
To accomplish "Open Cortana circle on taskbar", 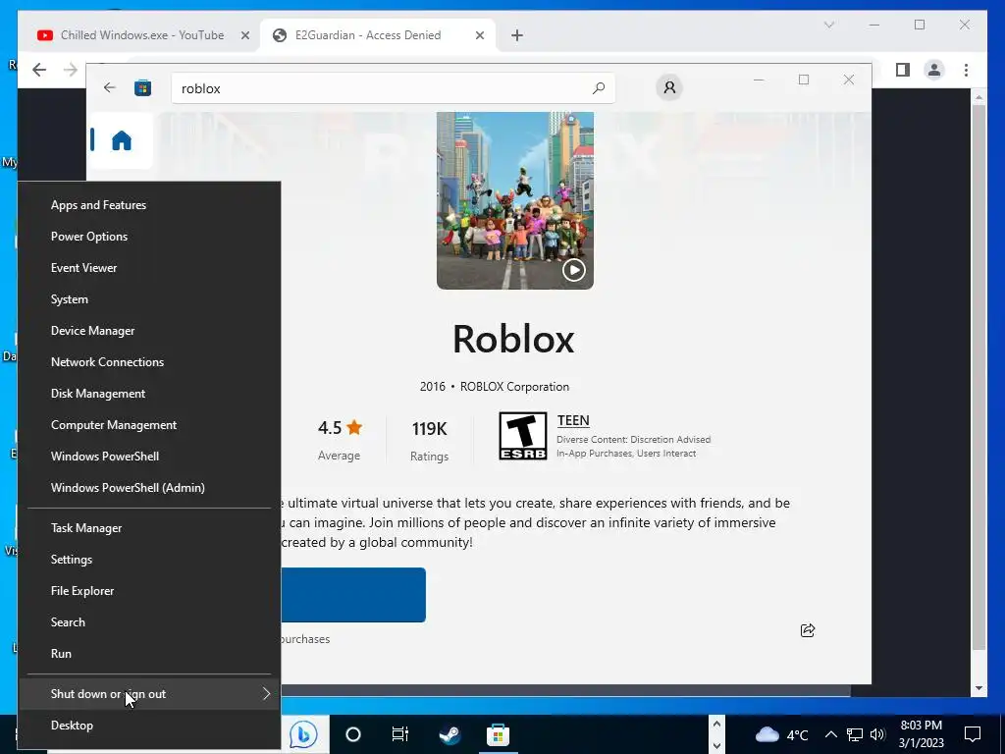I will point(353,734).
